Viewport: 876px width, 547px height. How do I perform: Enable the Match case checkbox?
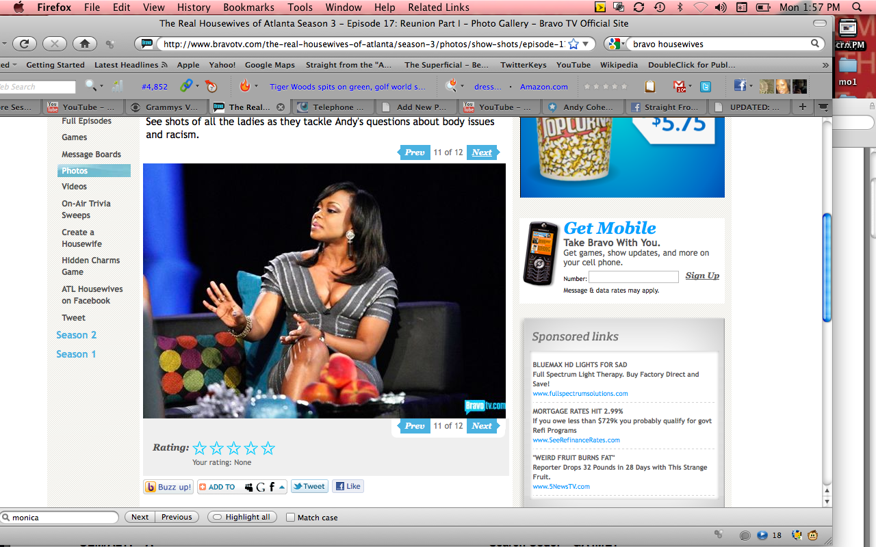pos(291,518)
